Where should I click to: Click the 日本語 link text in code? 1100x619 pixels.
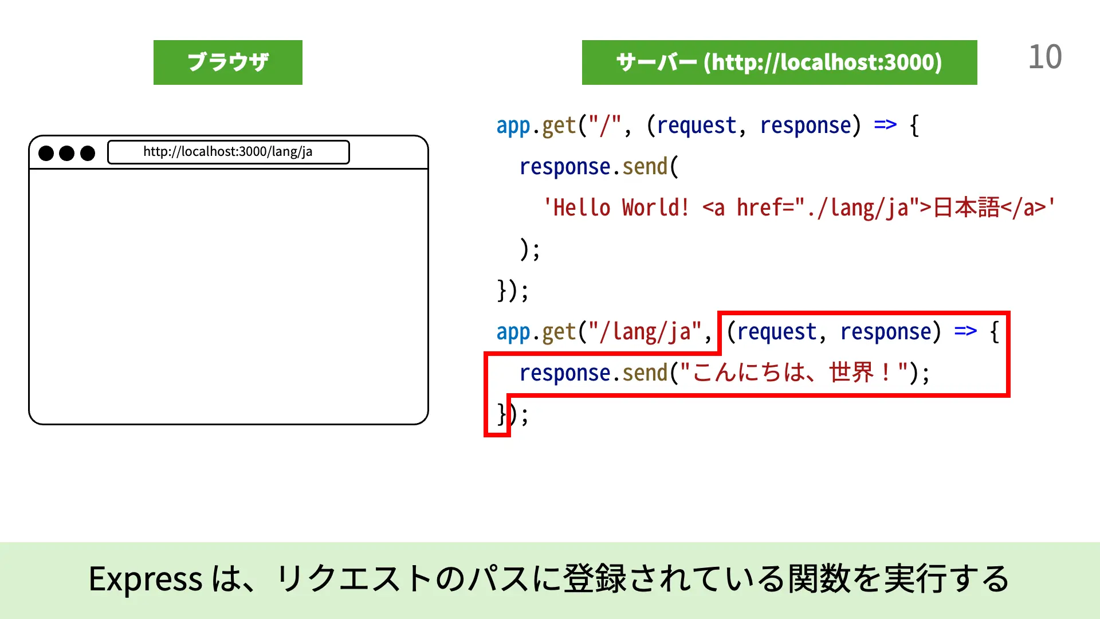coord(966,207)
